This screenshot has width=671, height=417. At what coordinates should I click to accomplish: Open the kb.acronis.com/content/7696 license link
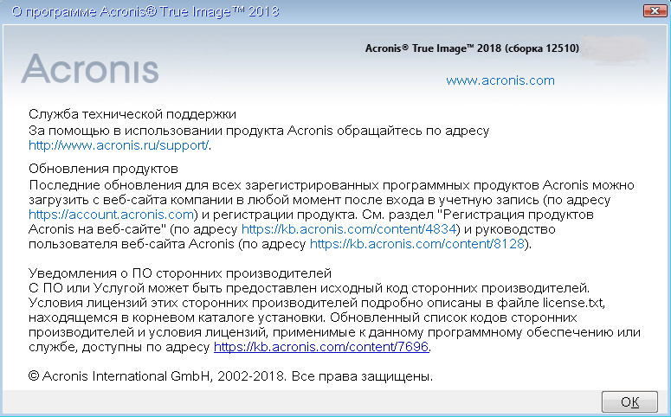[x=321, y=346]
